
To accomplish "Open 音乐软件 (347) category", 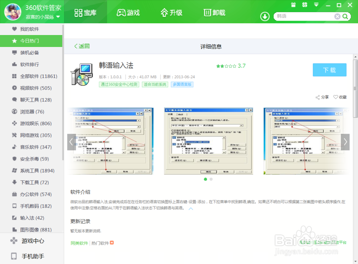I will (31, 147).
